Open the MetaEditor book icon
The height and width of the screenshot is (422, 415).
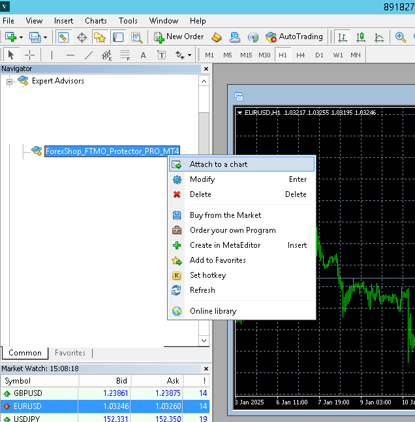pyautogui.click(x=217, y=37)
